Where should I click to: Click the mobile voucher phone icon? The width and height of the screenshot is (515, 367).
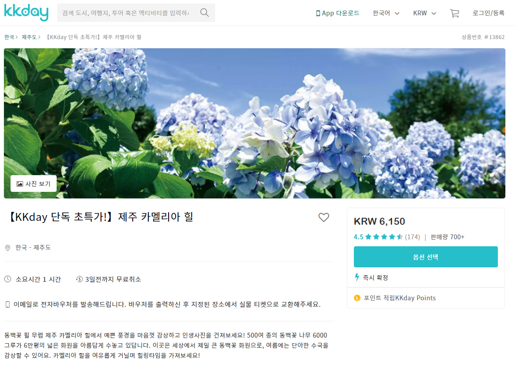7,305
